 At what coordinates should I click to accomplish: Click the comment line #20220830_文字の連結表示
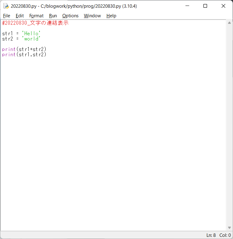point(35,23)
